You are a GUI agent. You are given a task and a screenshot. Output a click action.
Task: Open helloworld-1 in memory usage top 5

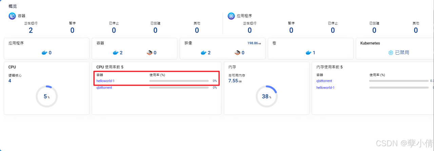coord(325,88)
